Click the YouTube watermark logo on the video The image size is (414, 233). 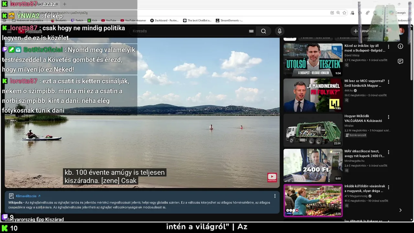coord(272,177)
